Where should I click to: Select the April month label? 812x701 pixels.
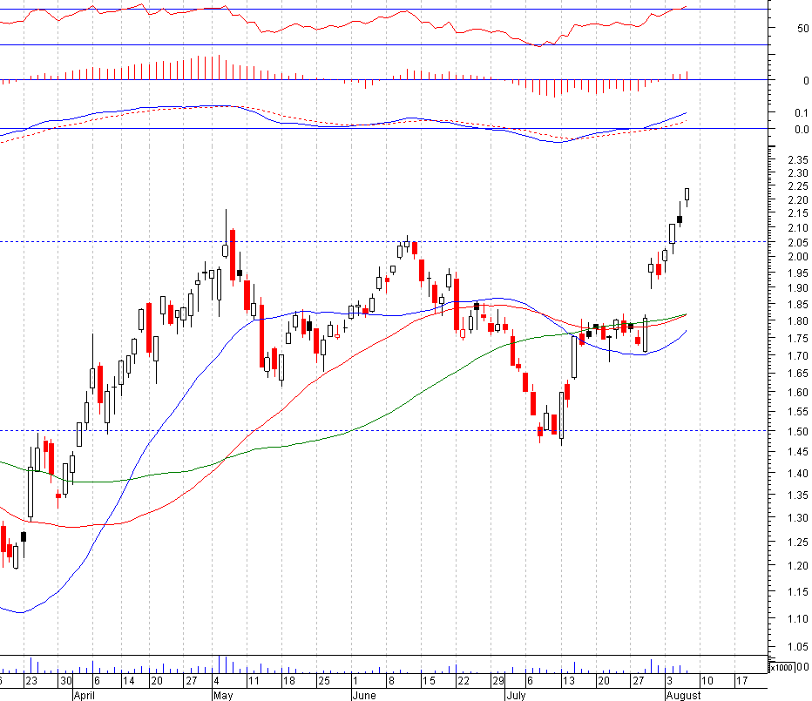pos(84,695)
